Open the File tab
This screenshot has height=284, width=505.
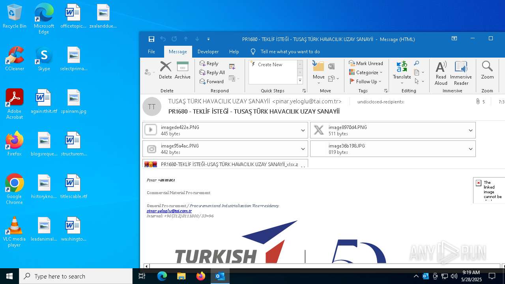(151, 52)
